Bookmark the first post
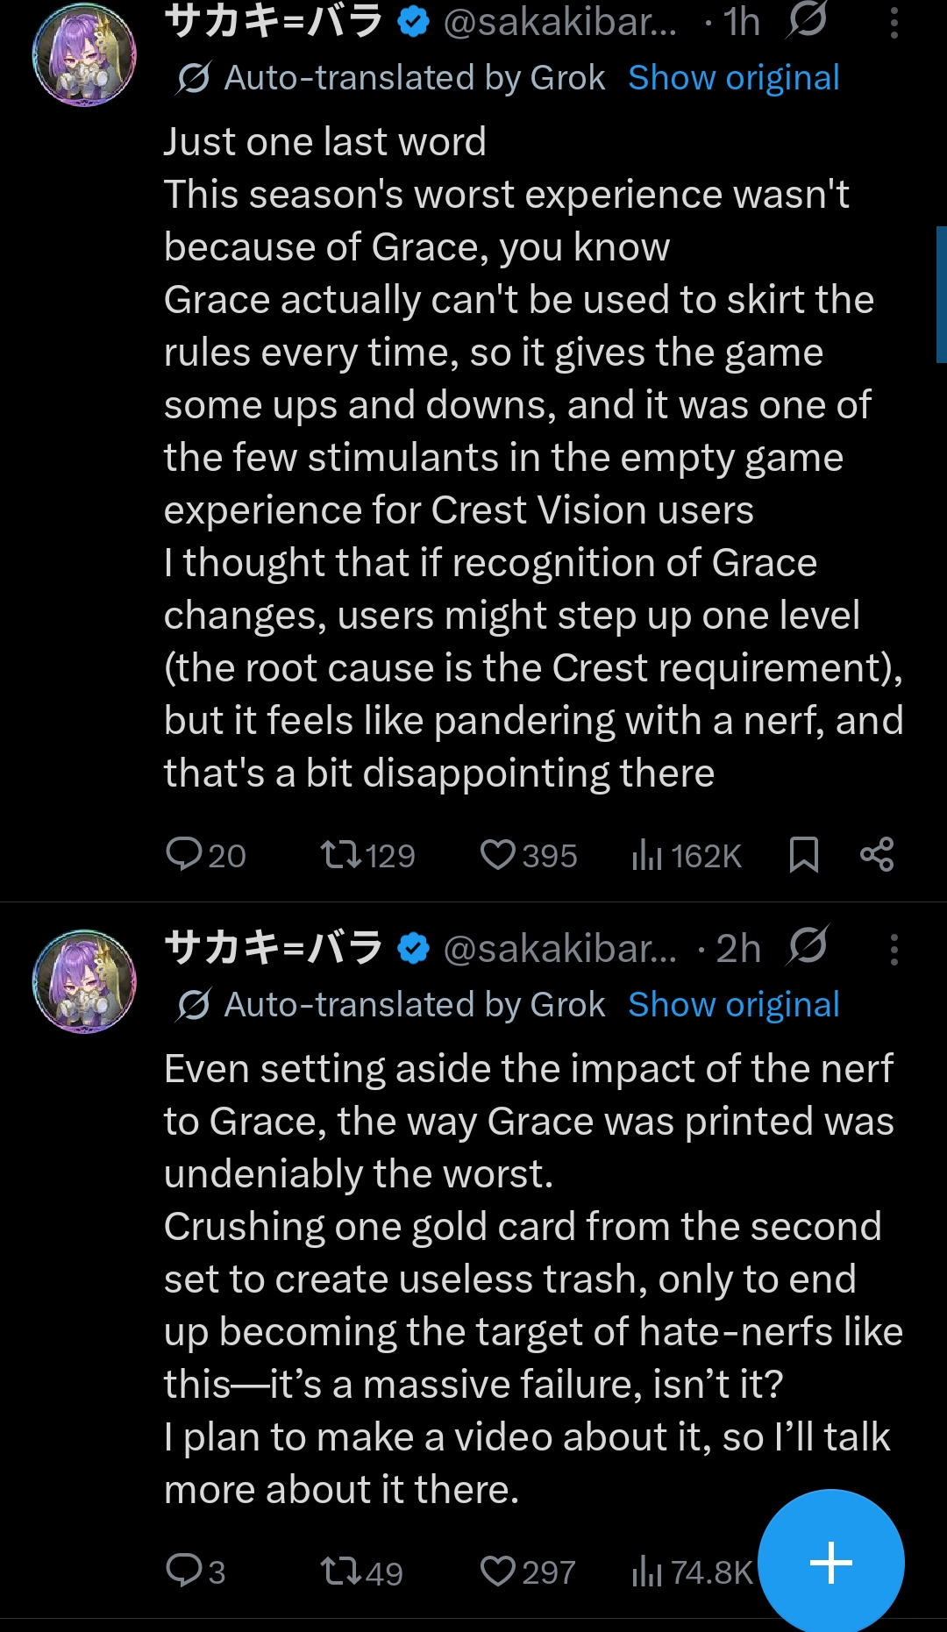This screenshot has height=1632, width=947. tap(803, 854)
